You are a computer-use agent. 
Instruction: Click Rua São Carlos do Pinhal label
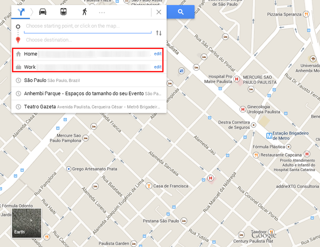(215, 53)
